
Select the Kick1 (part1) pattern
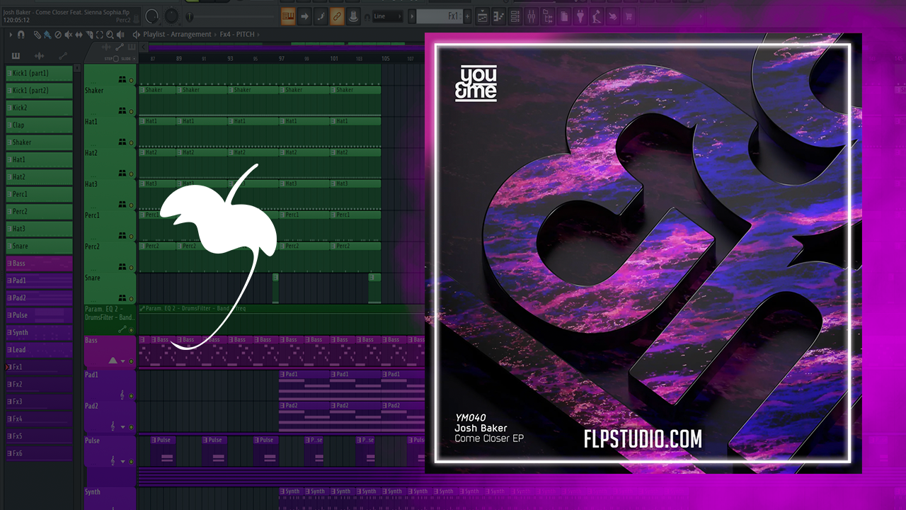point(40,73)
